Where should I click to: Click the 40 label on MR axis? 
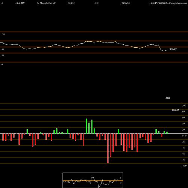183,124
